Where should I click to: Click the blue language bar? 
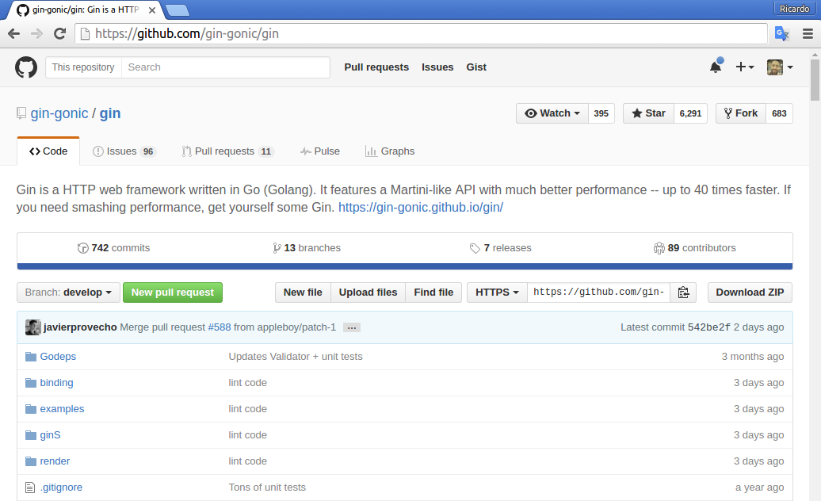tap(405, 266)
